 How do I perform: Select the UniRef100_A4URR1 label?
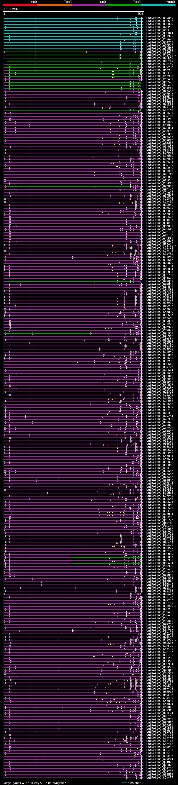160,238
